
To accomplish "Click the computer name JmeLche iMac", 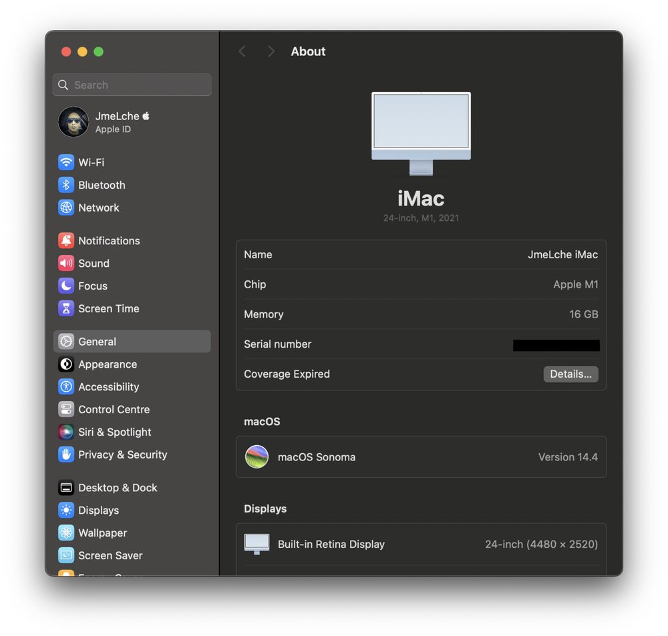I will tap(562, 254).
